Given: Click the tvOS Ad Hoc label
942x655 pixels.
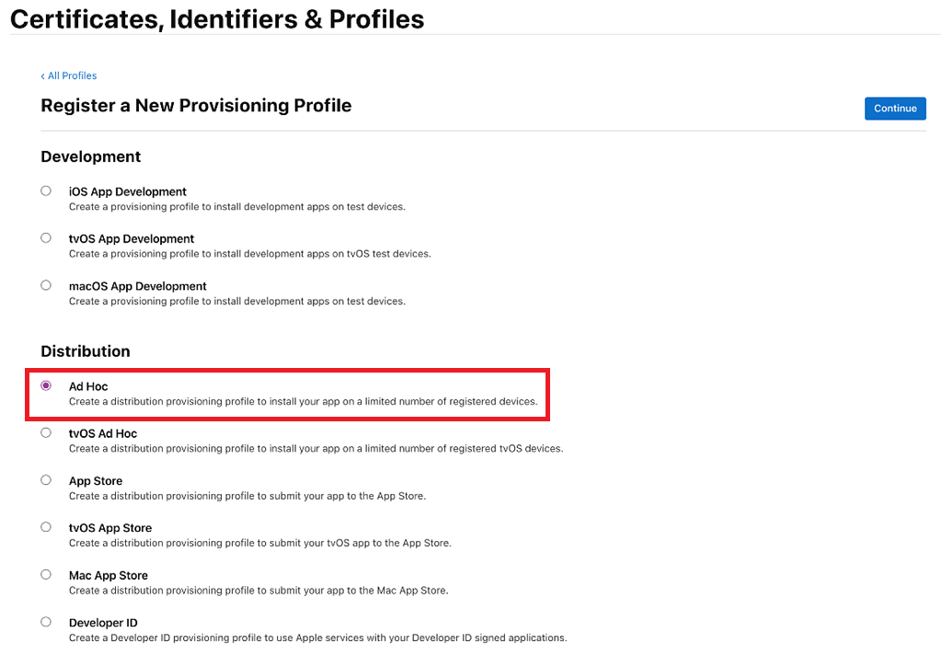Looking at the screenshot, I should click(x=103, y=433).
